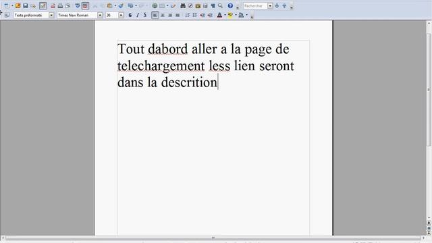Click the send document by email icon

tap(33, 6)
